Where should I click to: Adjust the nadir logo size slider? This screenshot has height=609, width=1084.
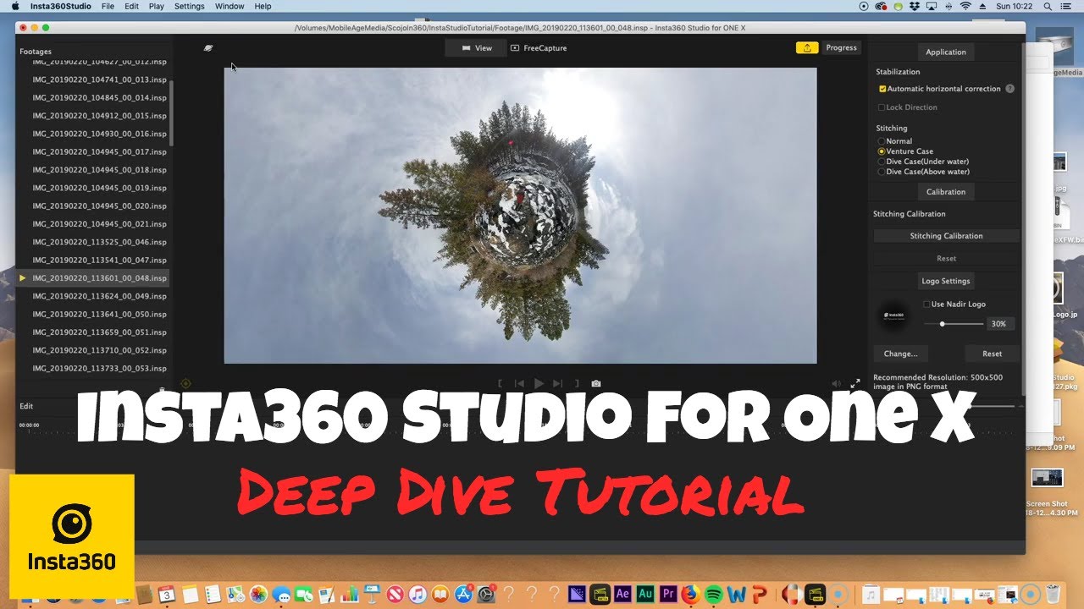[954, 324]
